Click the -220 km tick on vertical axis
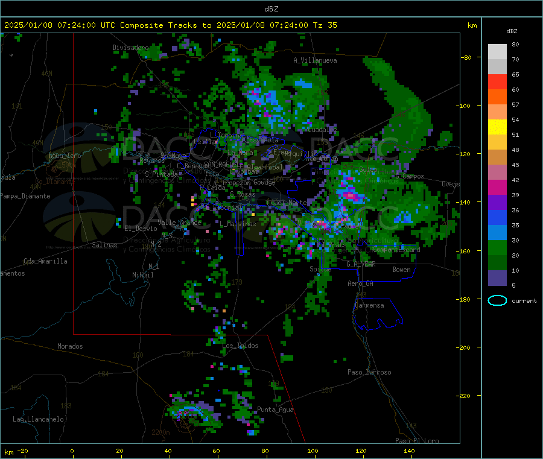543x459 pixels. (464, 395)
